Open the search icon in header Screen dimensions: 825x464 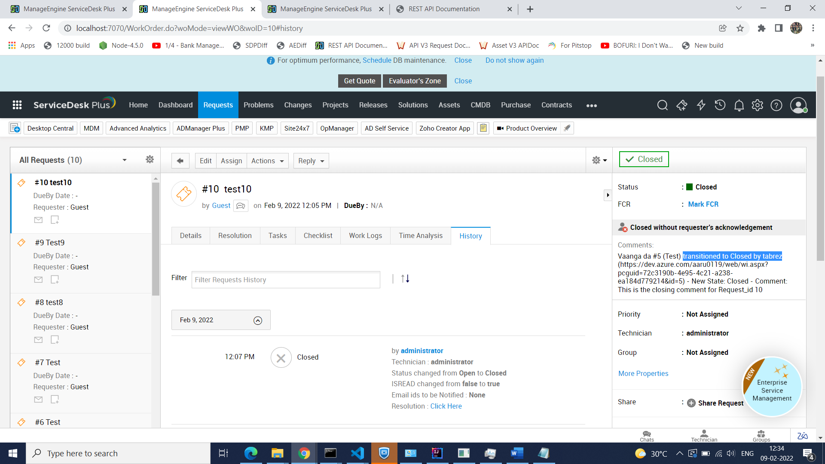662,105
